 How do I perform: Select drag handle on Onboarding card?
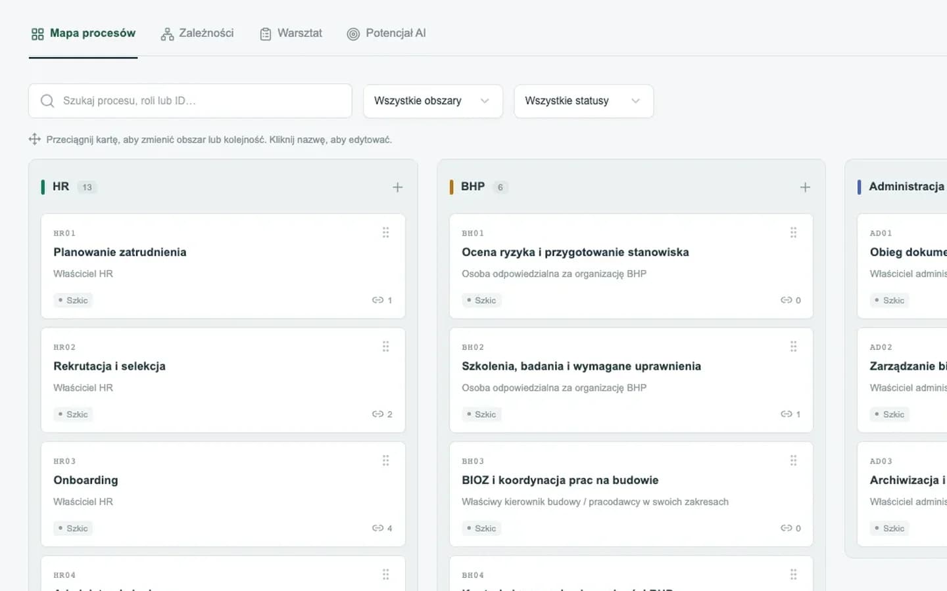[386, 460]
